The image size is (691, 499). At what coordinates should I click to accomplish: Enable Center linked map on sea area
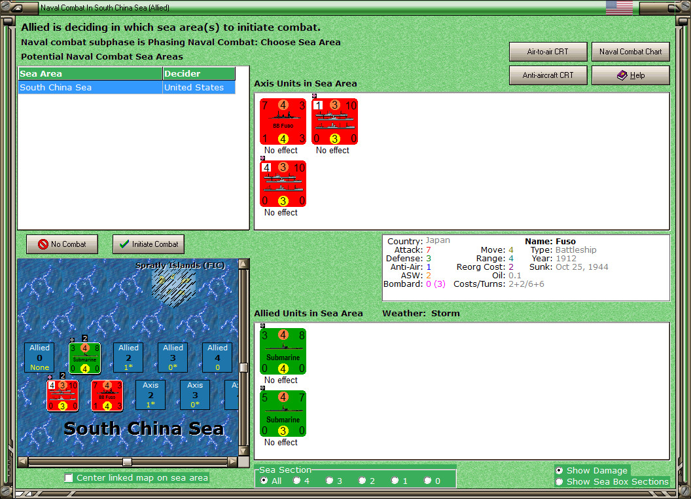tap(69, 478)
